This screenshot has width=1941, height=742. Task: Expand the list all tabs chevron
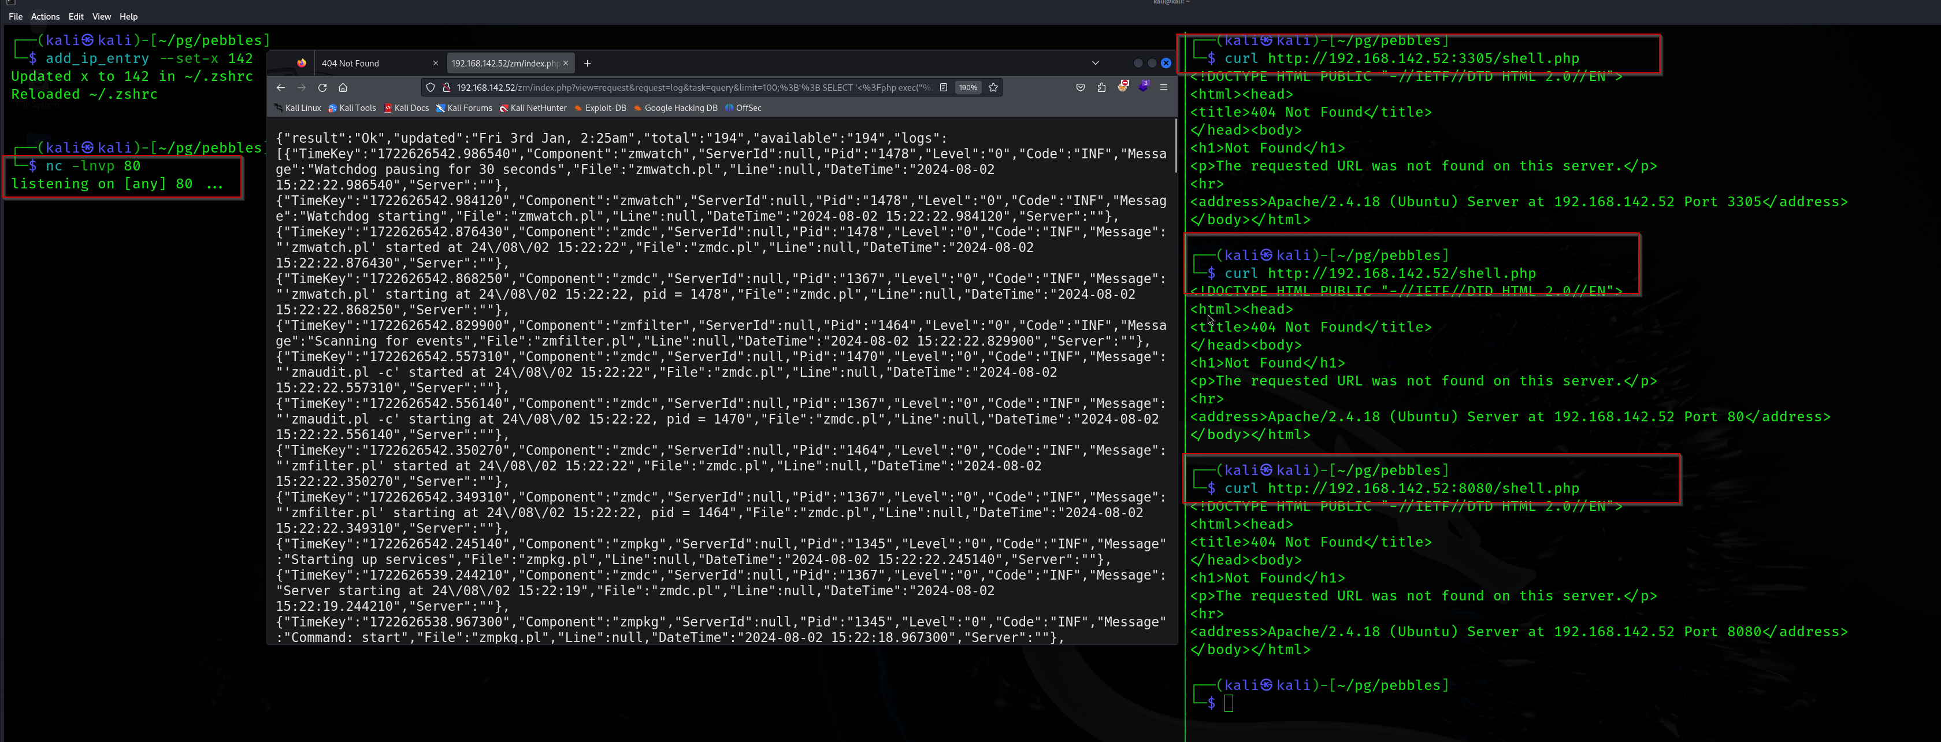click(x=1096, y=63)
